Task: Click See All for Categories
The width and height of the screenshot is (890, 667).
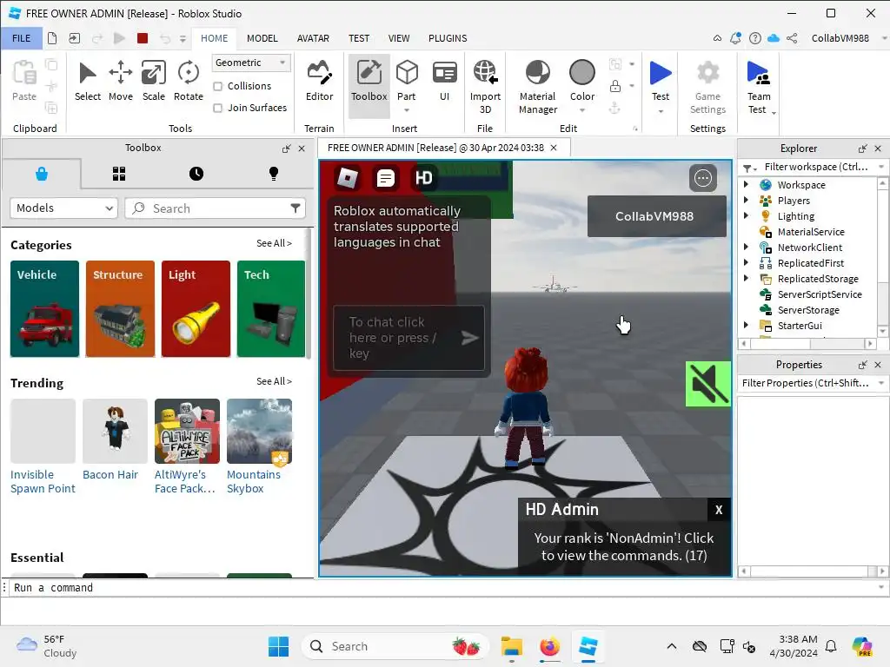Action: coord(274,243)
